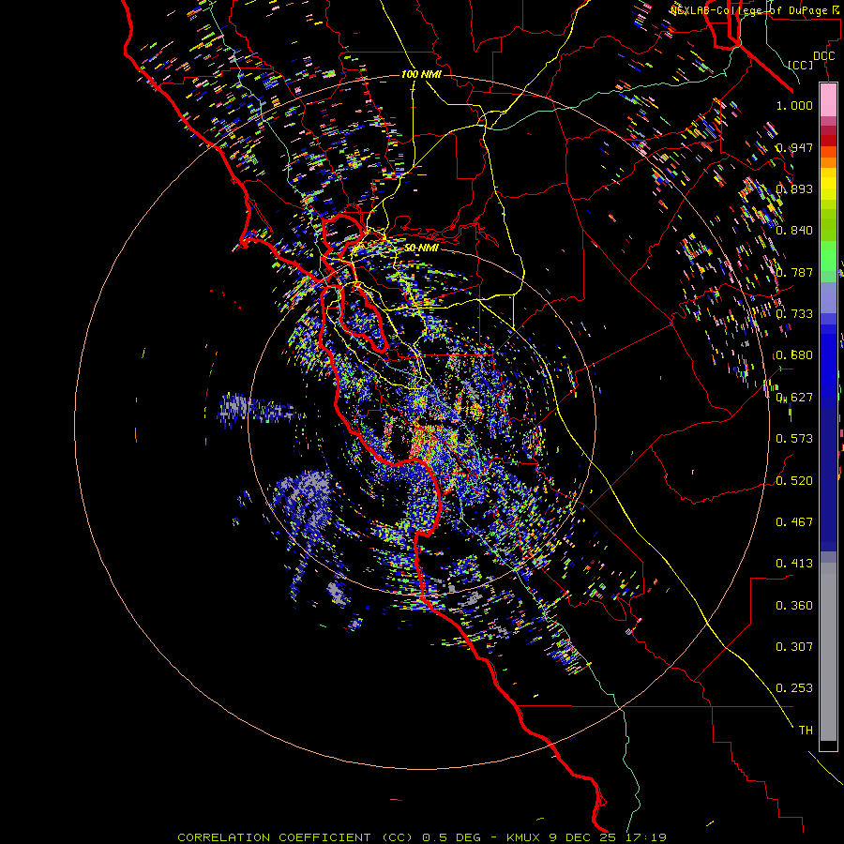Click the 50 NMI range ring label
844x844 pixels.
coord(421,248)
